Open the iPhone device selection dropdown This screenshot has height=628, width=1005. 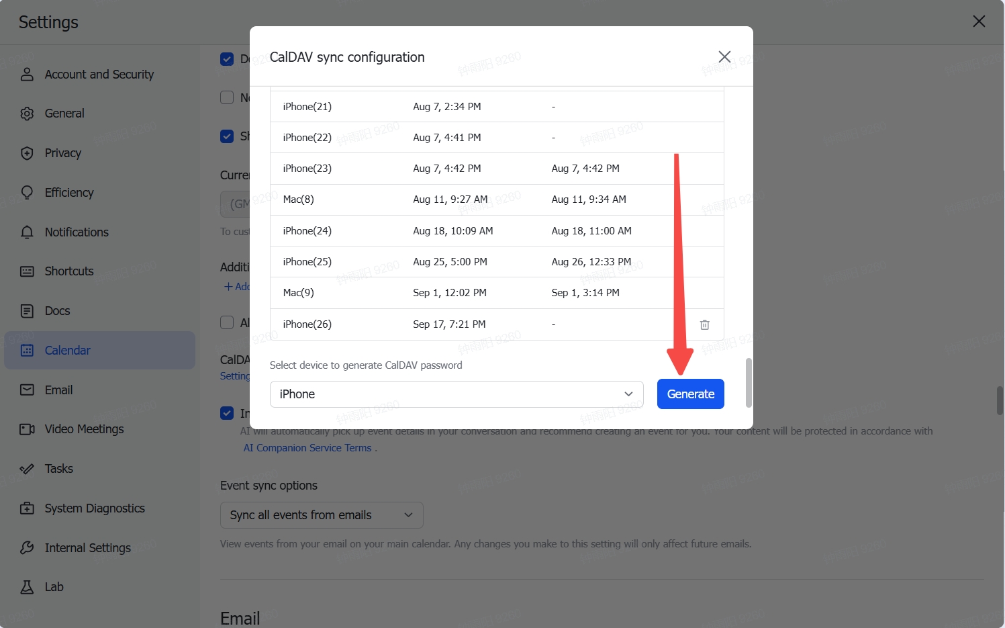tap(457, 394)
